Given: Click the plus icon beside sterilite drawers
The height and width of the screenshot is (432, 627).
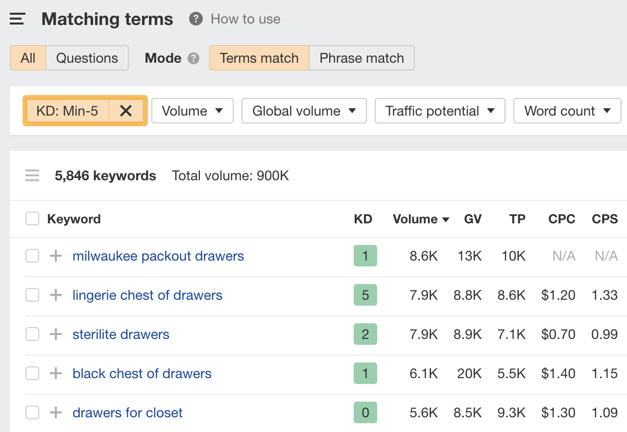Looking at the screenshot, I should pyautogui.click(x=55, y=334).
